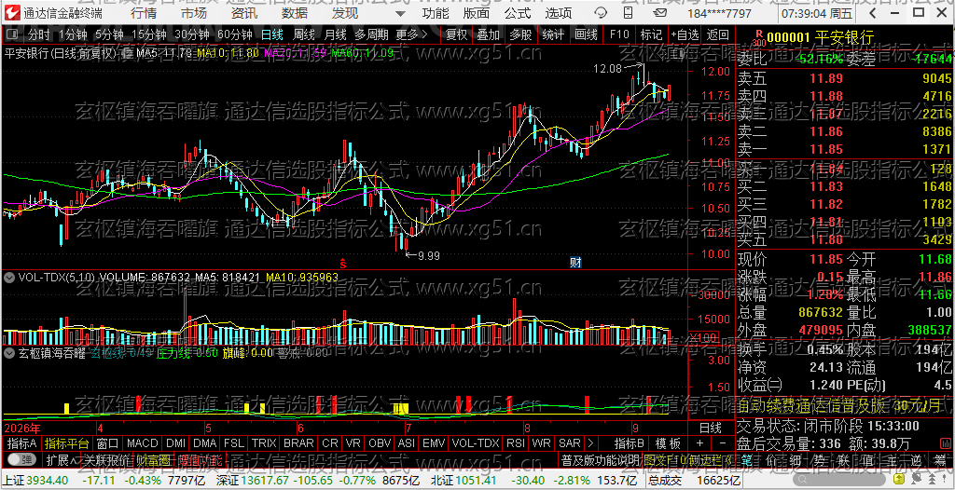Open the 版面 menu
955x490 pixels.
(x=477, y=13)
